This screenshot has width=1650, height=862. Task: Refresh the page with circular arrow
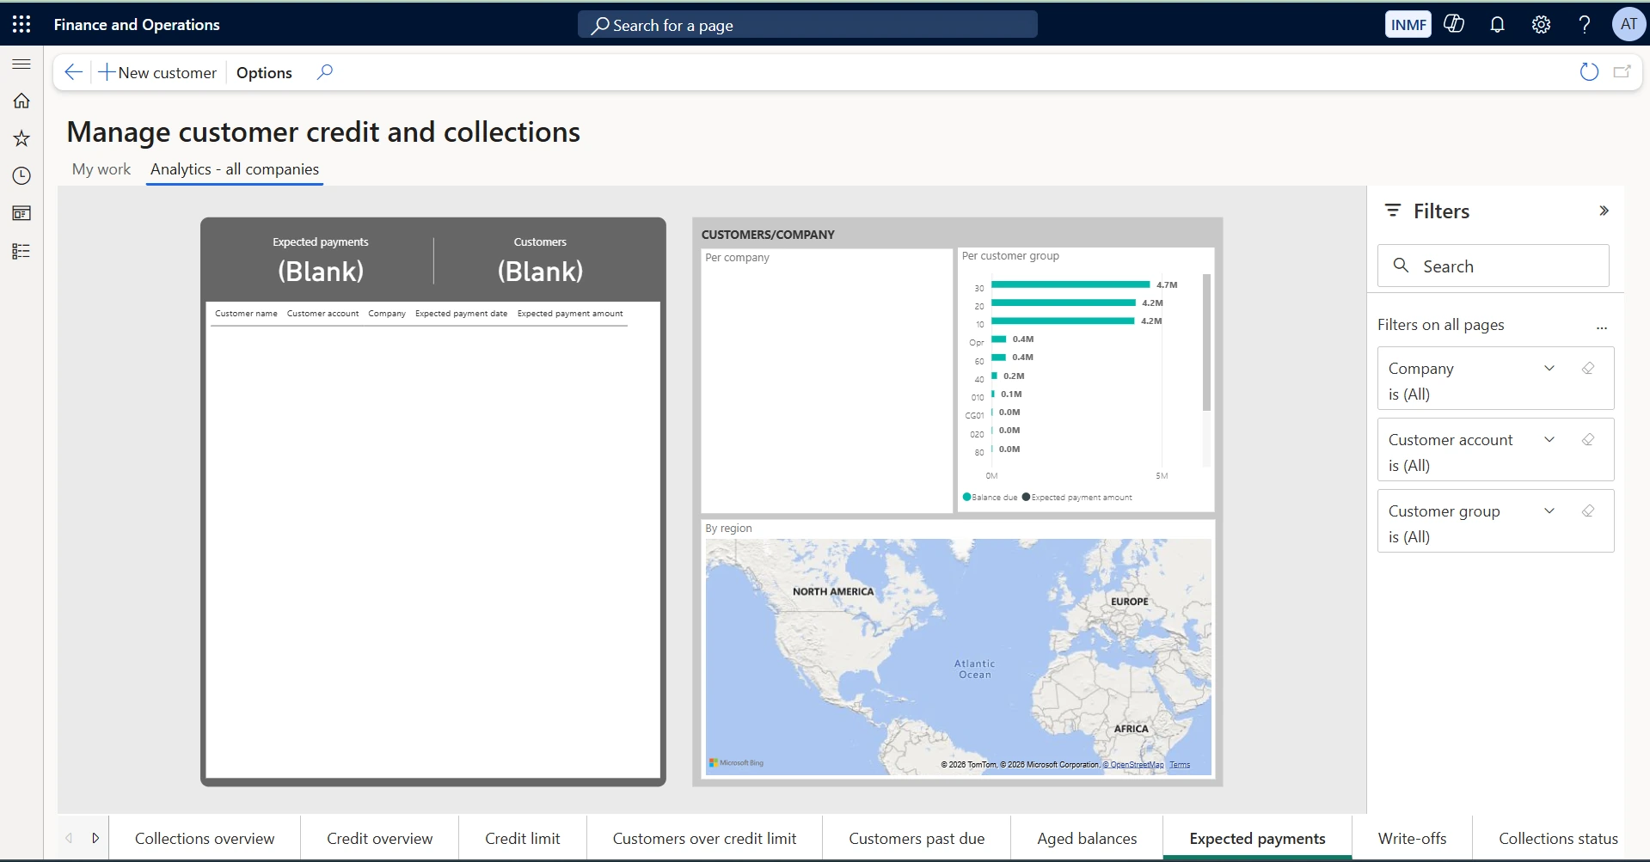pyautogui.click(x=1589, y=72)
